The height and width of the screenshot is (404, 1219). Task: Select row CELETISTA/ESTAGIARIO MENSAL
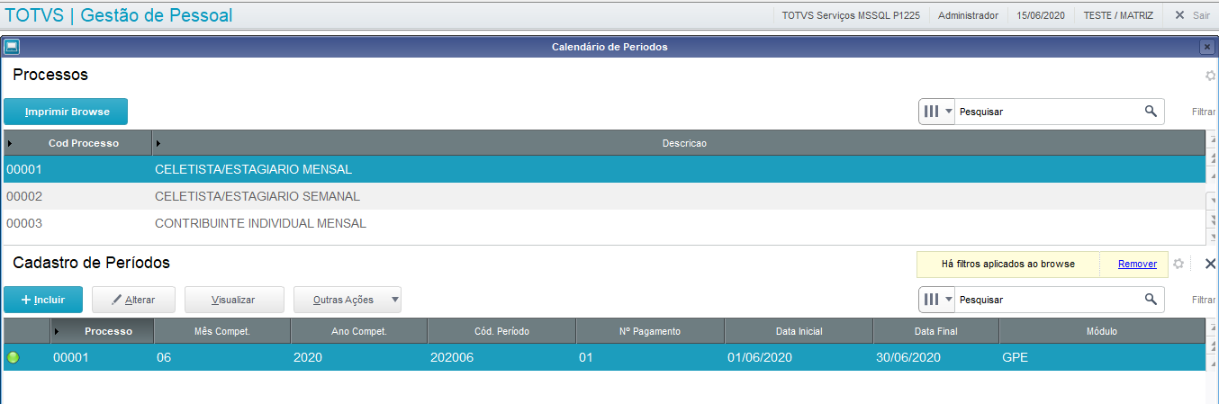[603, 169]
